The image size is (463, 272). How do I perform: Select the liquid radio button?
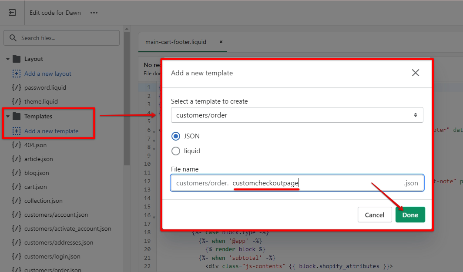point(176,151)
